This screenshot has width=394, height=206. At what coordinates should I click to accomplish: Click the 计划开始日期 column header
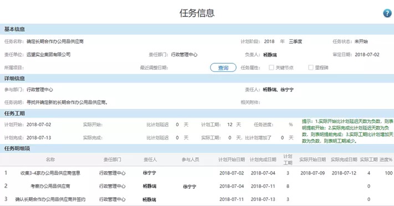point(232,159)
